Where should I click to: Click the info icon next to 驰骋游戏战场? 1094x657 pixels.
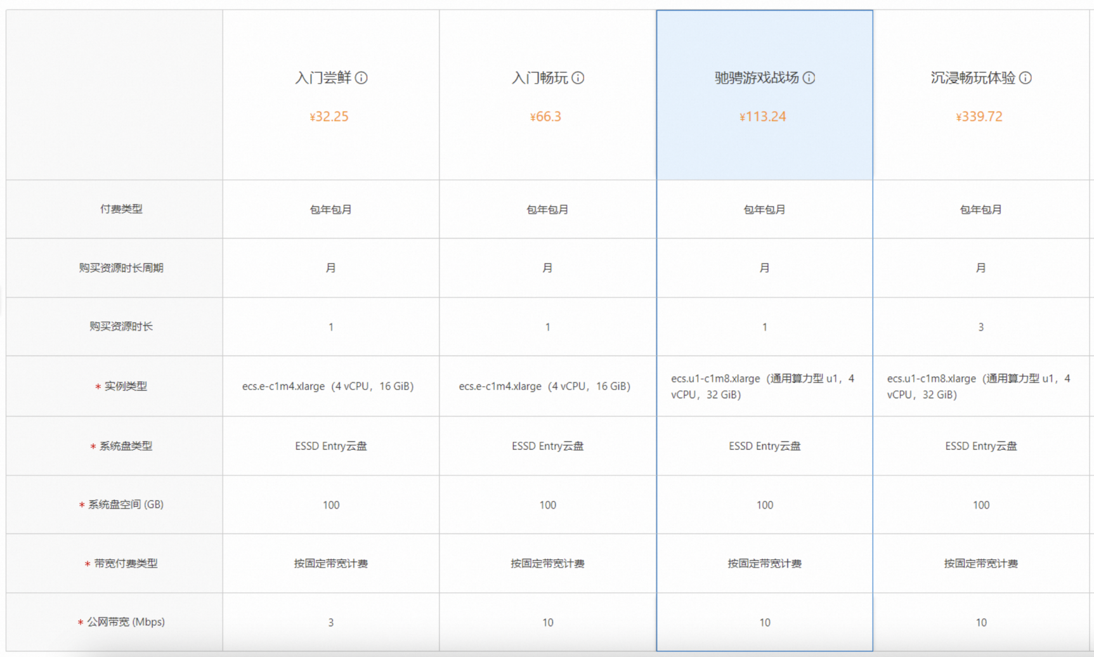pos(810,78)
